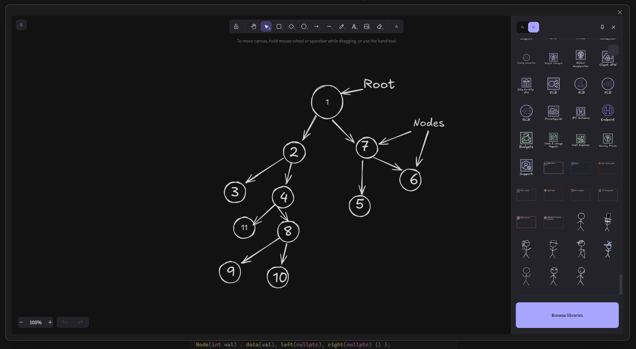This screenshot has width=636, height=349.
Task: Add the Direct Connect library item
Action: (x=553, y=59)
